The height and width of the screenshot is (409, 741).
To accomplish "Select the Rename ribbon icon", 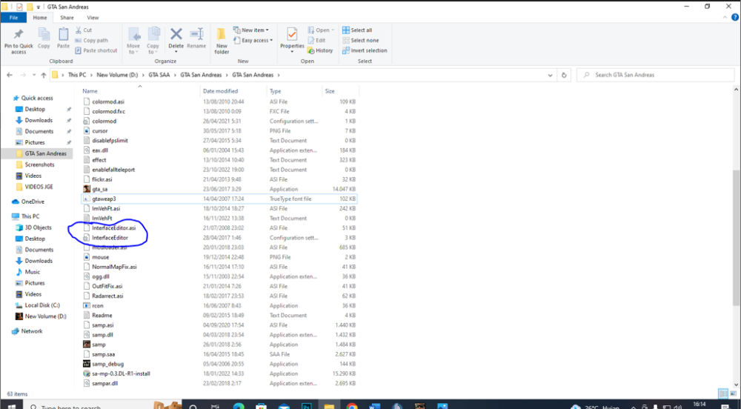I will coord(196,38).
